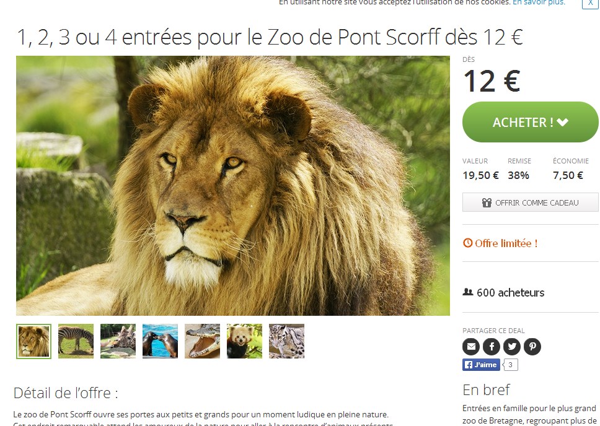The height and width of the screenshot is (426, 600).
Task: Click the gift icon in Offrir comme cadeau
Action: [x=487, y=202]
